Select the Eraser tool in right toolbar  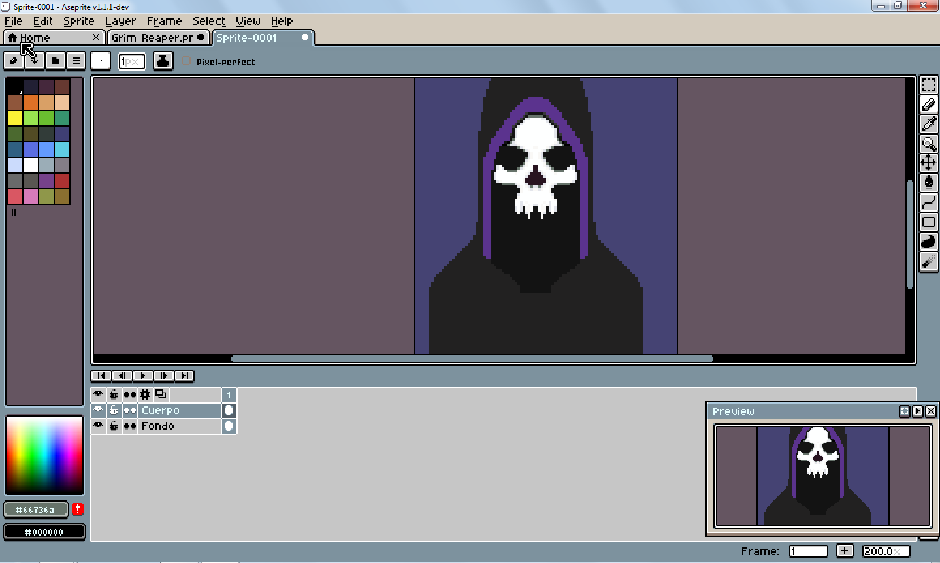928,105
